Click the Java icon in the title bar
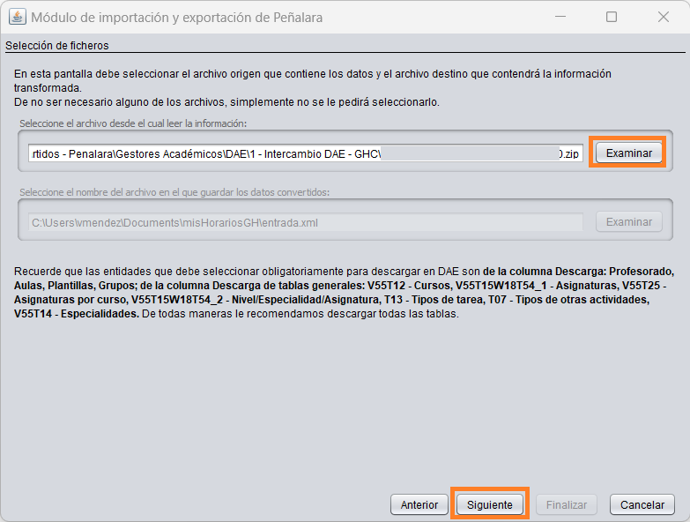 (x=17, y=17)
